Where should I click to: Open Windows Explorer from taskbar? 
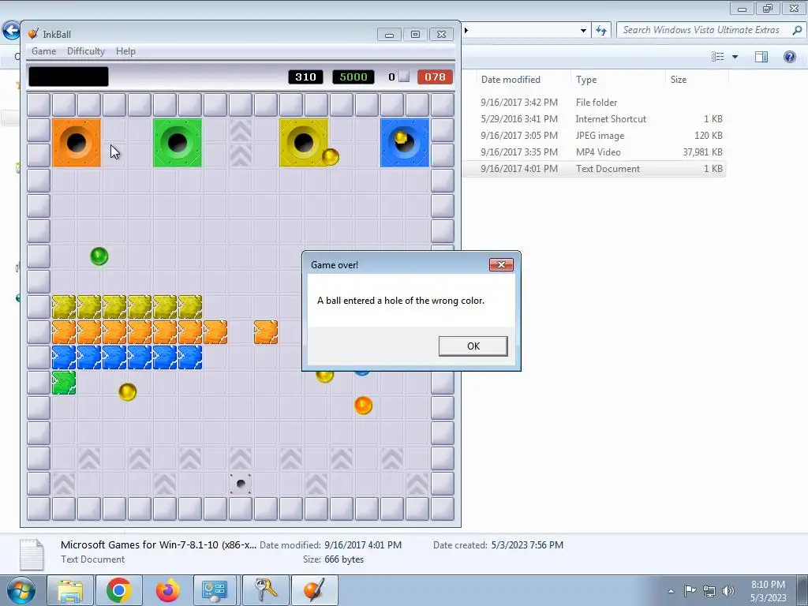pyautogui.click(x=70, y=590)
